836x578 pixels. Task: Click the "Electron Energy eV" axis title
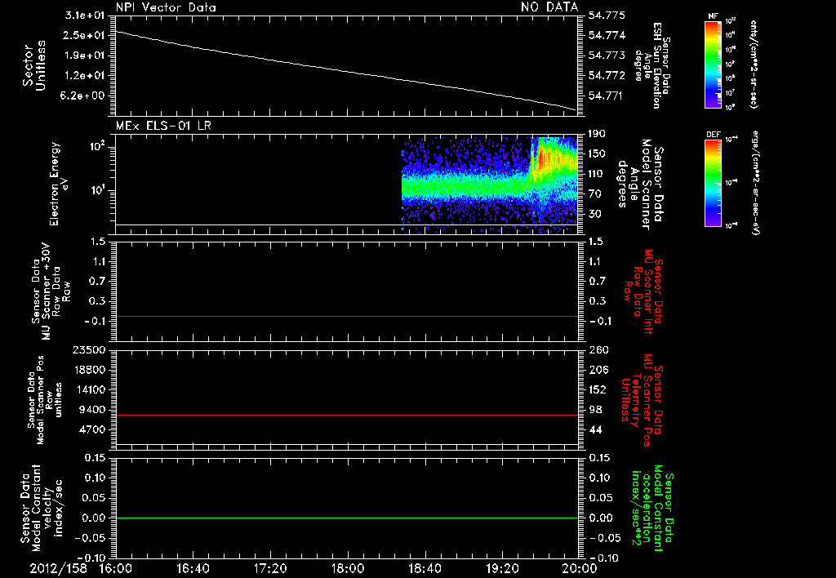(x=59, y=184)
